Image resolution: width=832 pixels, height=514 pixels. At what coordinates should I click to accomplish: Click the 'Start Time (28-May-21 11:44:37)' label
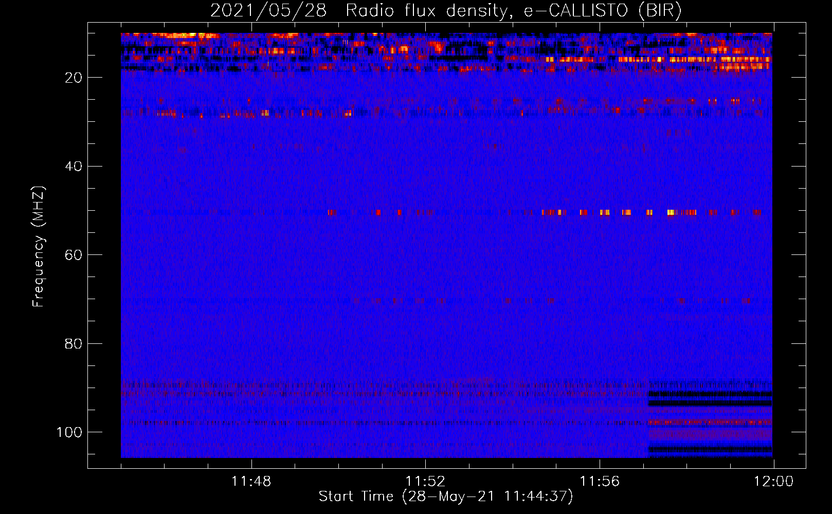pyautogui.click(x=446, y=497)
